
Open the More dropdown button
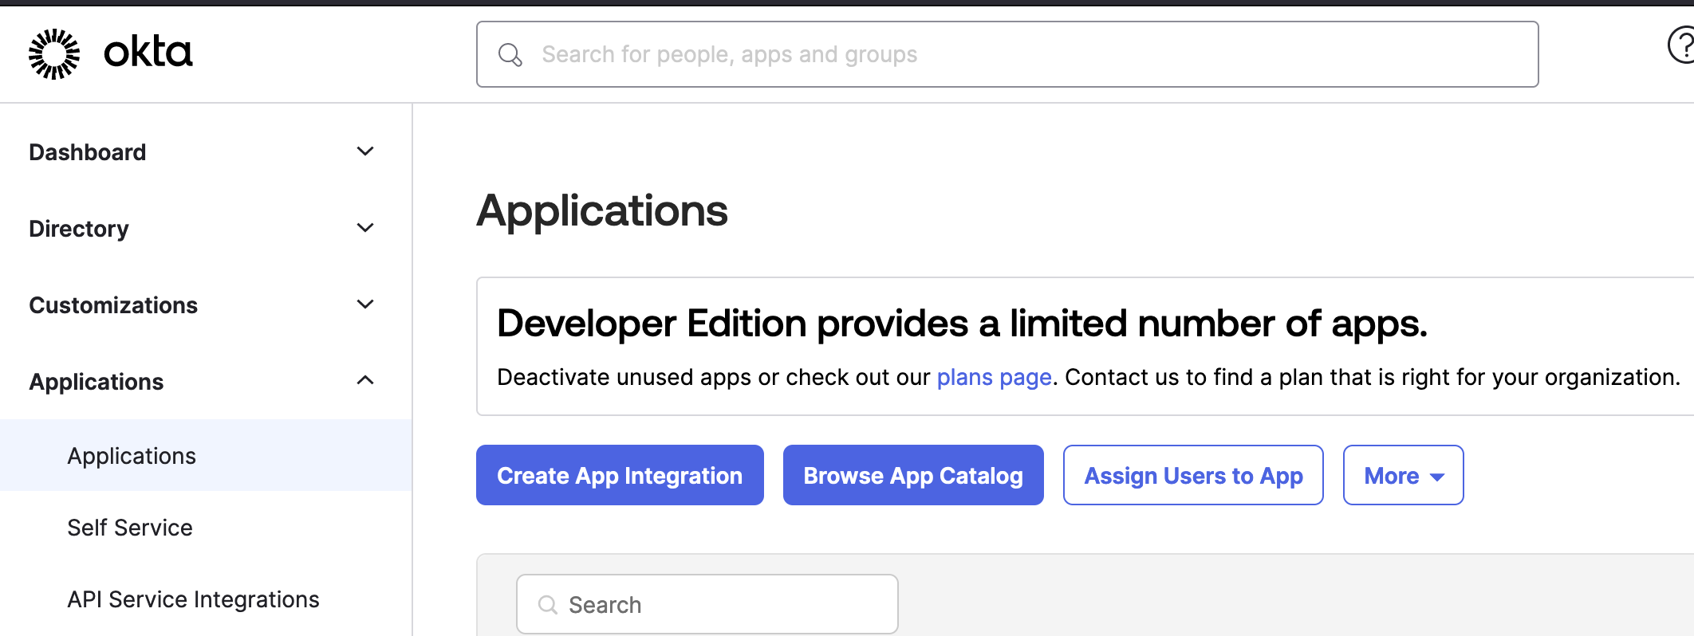click(x=1403, y=476)
